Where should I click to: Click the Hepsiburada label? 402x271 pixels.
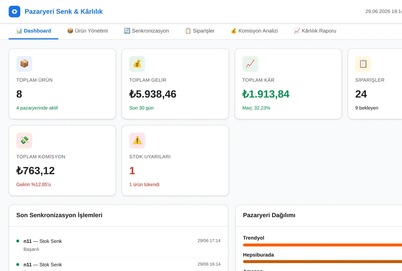pos(259,255)
